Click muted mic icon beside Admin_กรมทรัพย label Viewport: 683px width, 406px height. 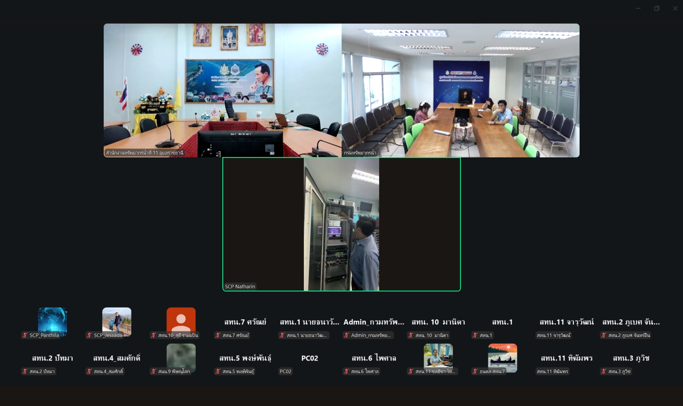click(347, 335)
